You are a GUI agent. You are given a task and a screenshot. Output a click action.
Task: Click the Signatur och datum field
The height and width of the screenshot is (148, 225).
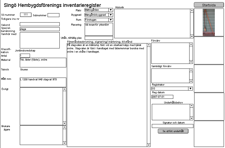pyautogui.click(x=172, y=126)
